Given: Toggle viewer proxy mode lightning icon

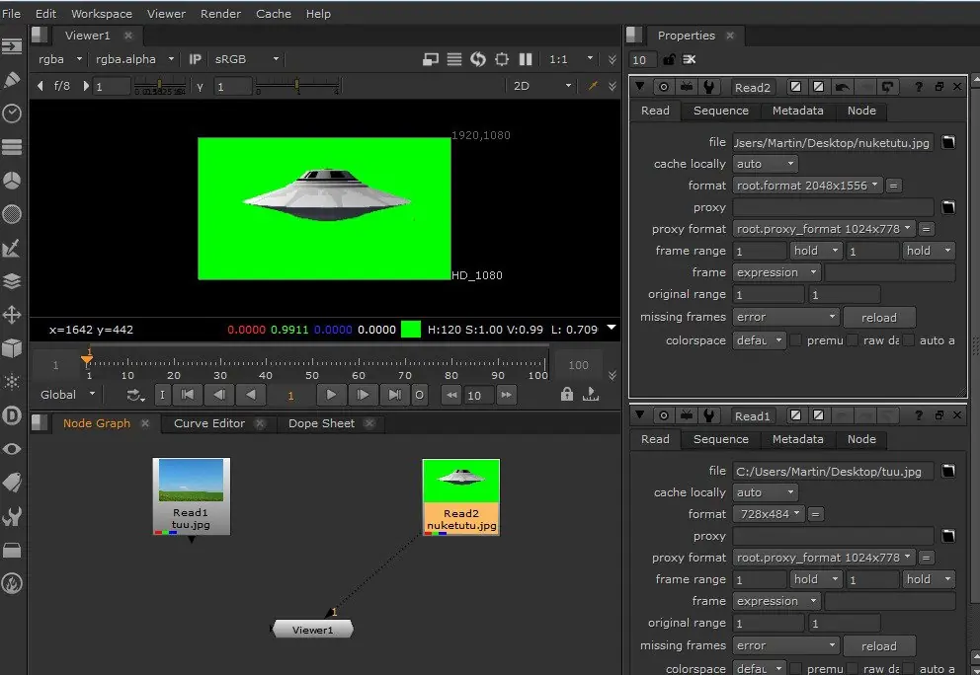Looking at the screenshot, I should (x=593, y=86).
